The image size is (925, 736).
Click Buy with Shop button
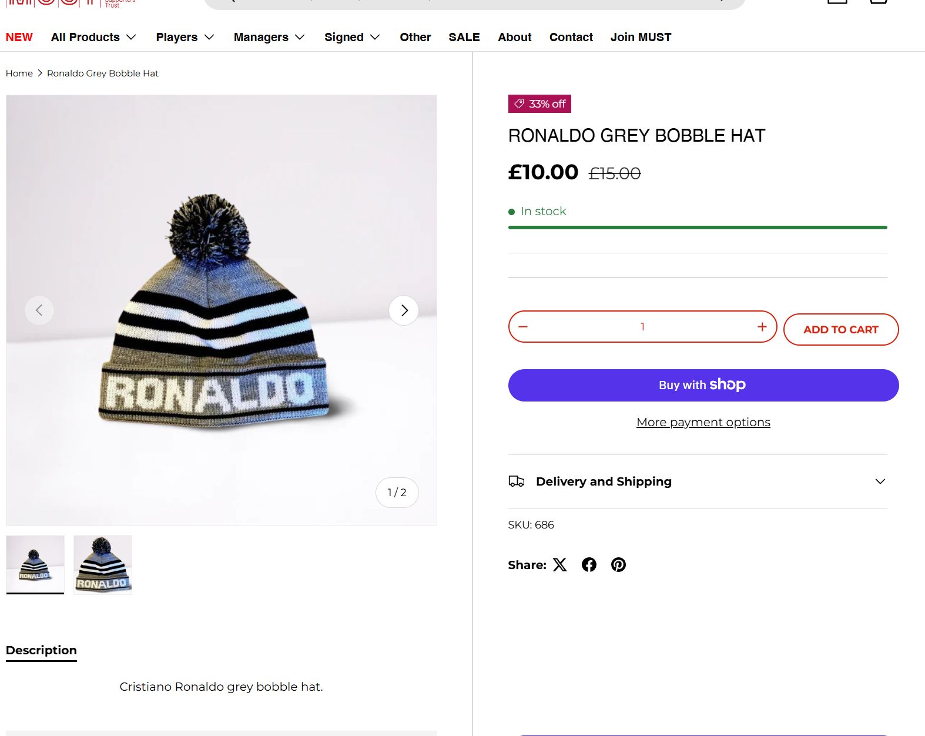pos(703,386)
